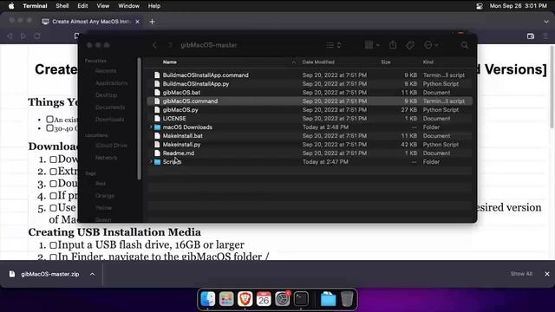
Task: Select the Red tag in sidebar
Action: (x=101, y=184)
